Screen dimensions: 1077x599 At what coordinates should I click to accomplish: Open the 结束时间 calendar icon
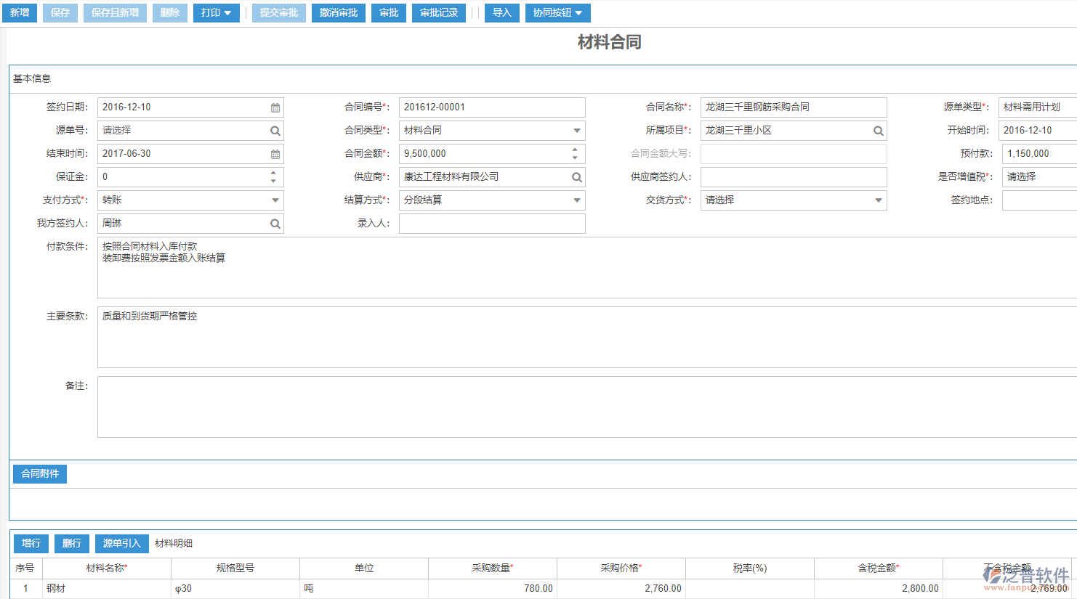point(275,153)
